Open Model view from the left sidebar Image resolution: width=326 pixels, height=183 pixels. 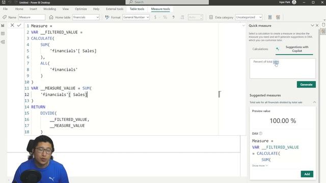tap(3, 42)
